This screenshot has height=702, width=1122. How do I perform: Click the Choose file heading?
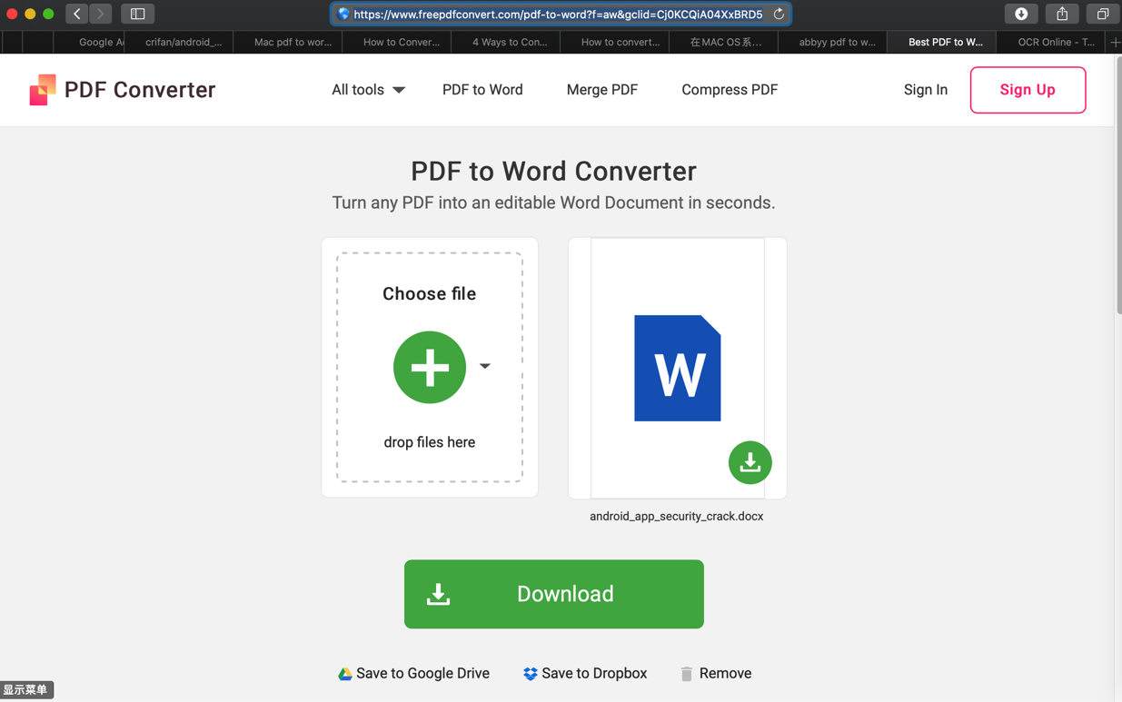[430, 293]
